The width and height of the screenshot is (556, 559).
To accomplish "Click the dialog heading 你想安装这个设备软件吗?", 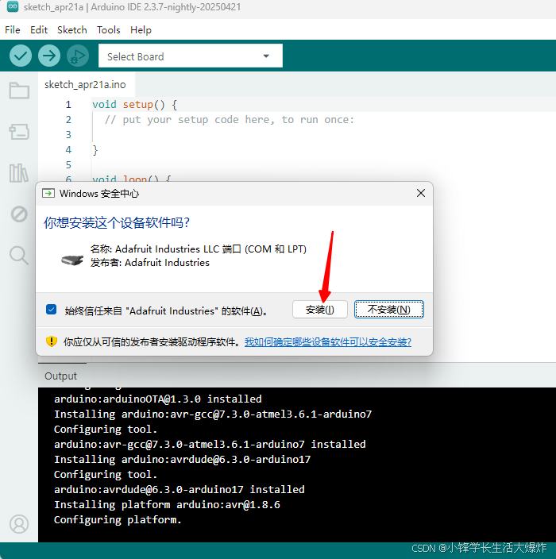I will pos(117,223).
